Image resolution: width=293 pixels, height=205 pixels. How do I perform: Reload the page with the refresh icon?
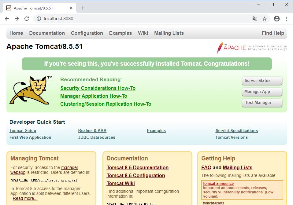27,18
